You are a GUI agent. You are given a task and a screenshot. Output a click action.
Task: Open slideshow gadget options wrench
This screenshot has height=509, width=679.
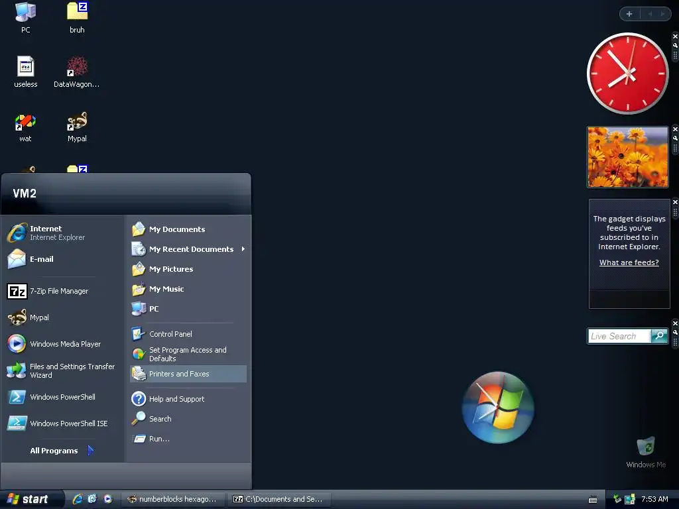[675, 138]
